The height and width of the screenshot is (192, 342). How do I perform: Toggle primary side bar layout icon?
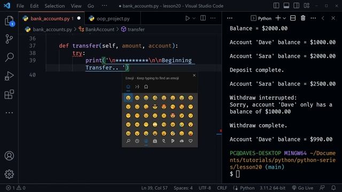click(276, 6)
